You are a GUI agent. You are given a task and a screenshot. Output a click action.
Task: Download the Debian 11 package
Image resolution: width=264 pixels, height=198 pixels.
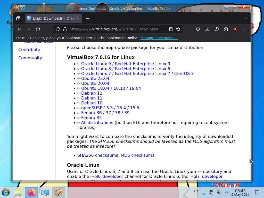[x=92, y=98]
